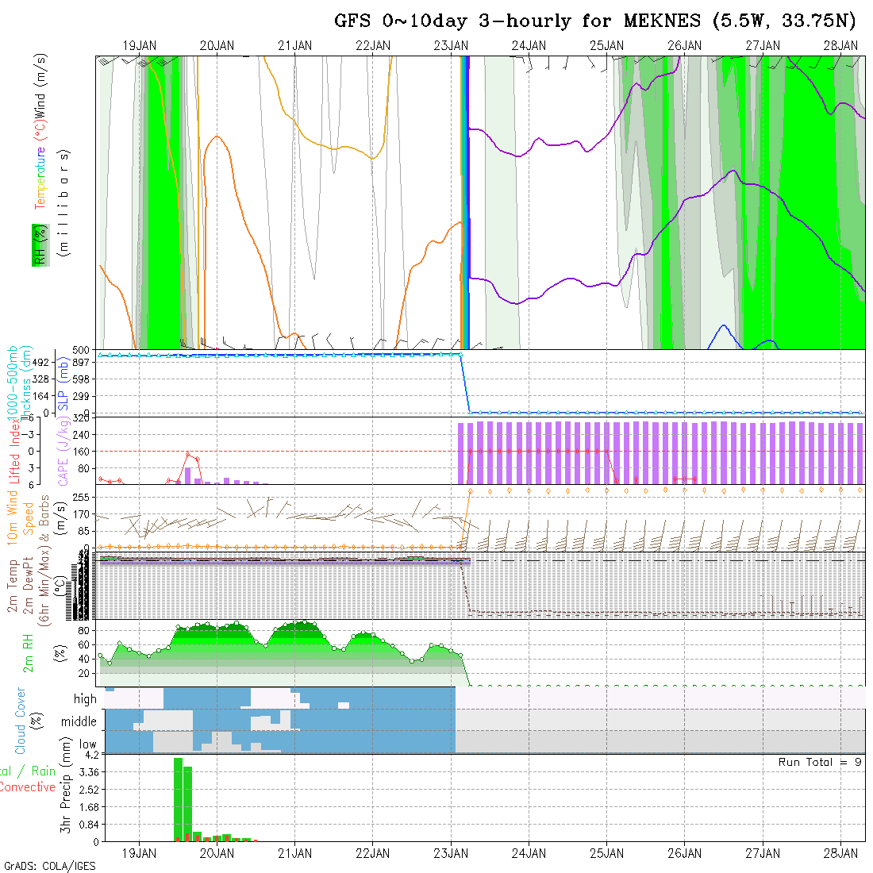Select 23JAN on the top date axis
The height and width of the screenshot is (873, 873).
451,45
